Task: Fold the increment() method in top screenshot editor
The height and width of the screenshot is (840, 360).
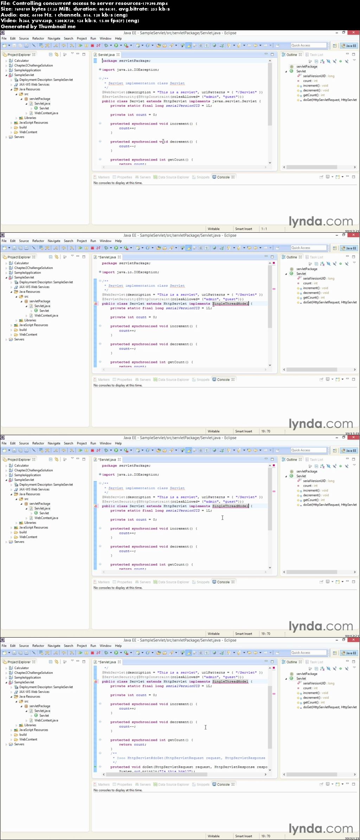Action: click(x=100, y=124)
